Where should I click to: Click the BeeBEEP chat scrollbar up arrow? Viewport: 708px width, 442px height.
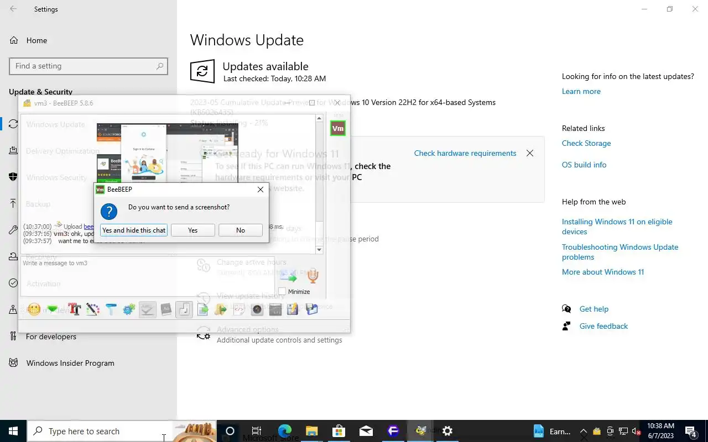coord(319,118)
